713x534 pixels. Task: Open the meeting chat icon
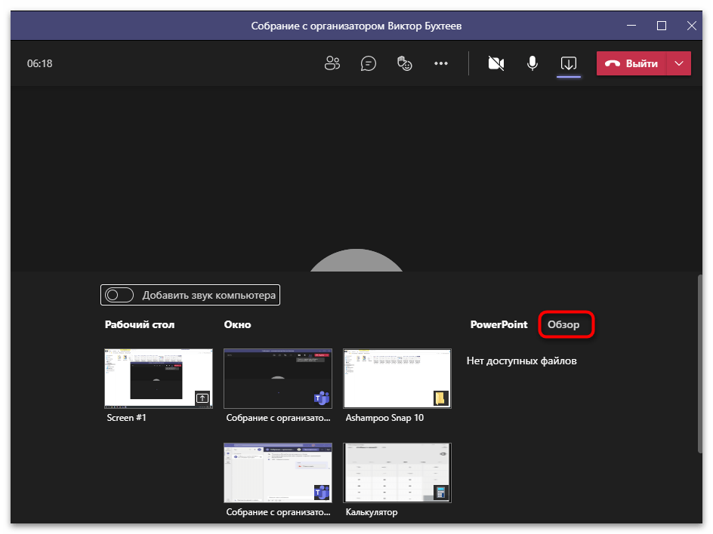tap(369, 63)
